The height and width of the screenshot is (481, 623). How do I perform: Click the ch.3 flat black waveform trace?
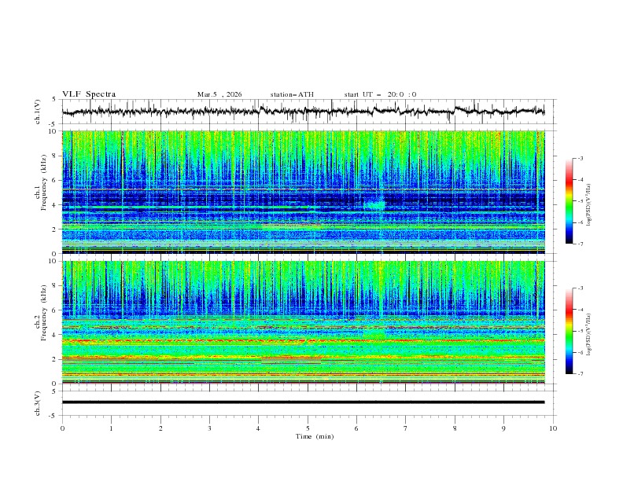(303, 402)
